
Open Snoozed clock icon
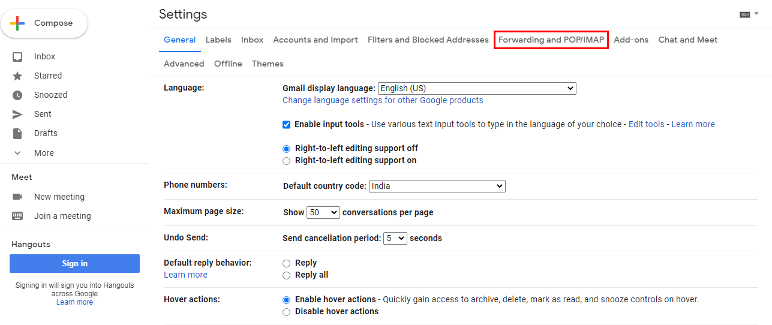tap(17, 95)
